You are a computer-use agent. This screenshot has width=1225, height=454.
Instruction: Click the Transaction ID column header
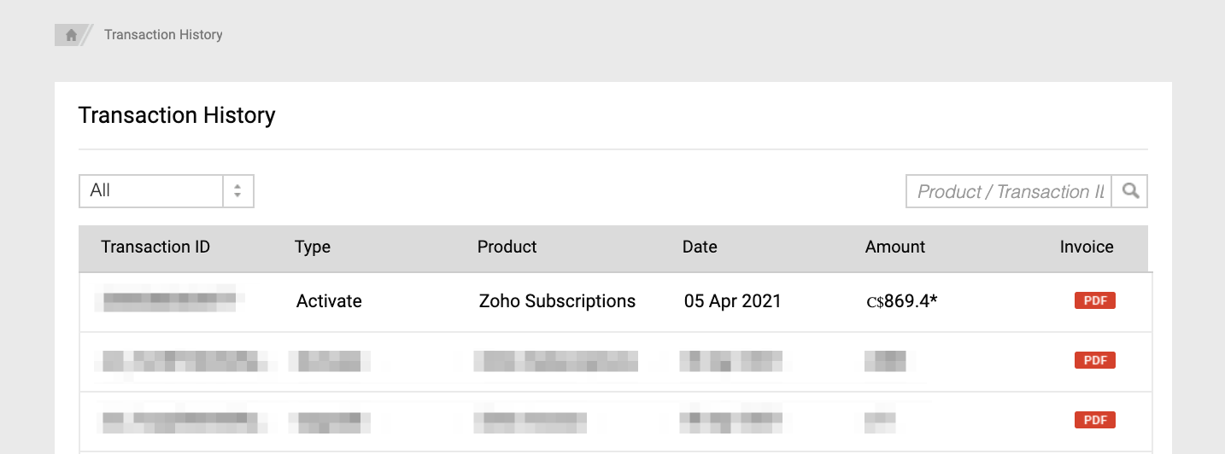pyautogui.click(x=155, y=247)
